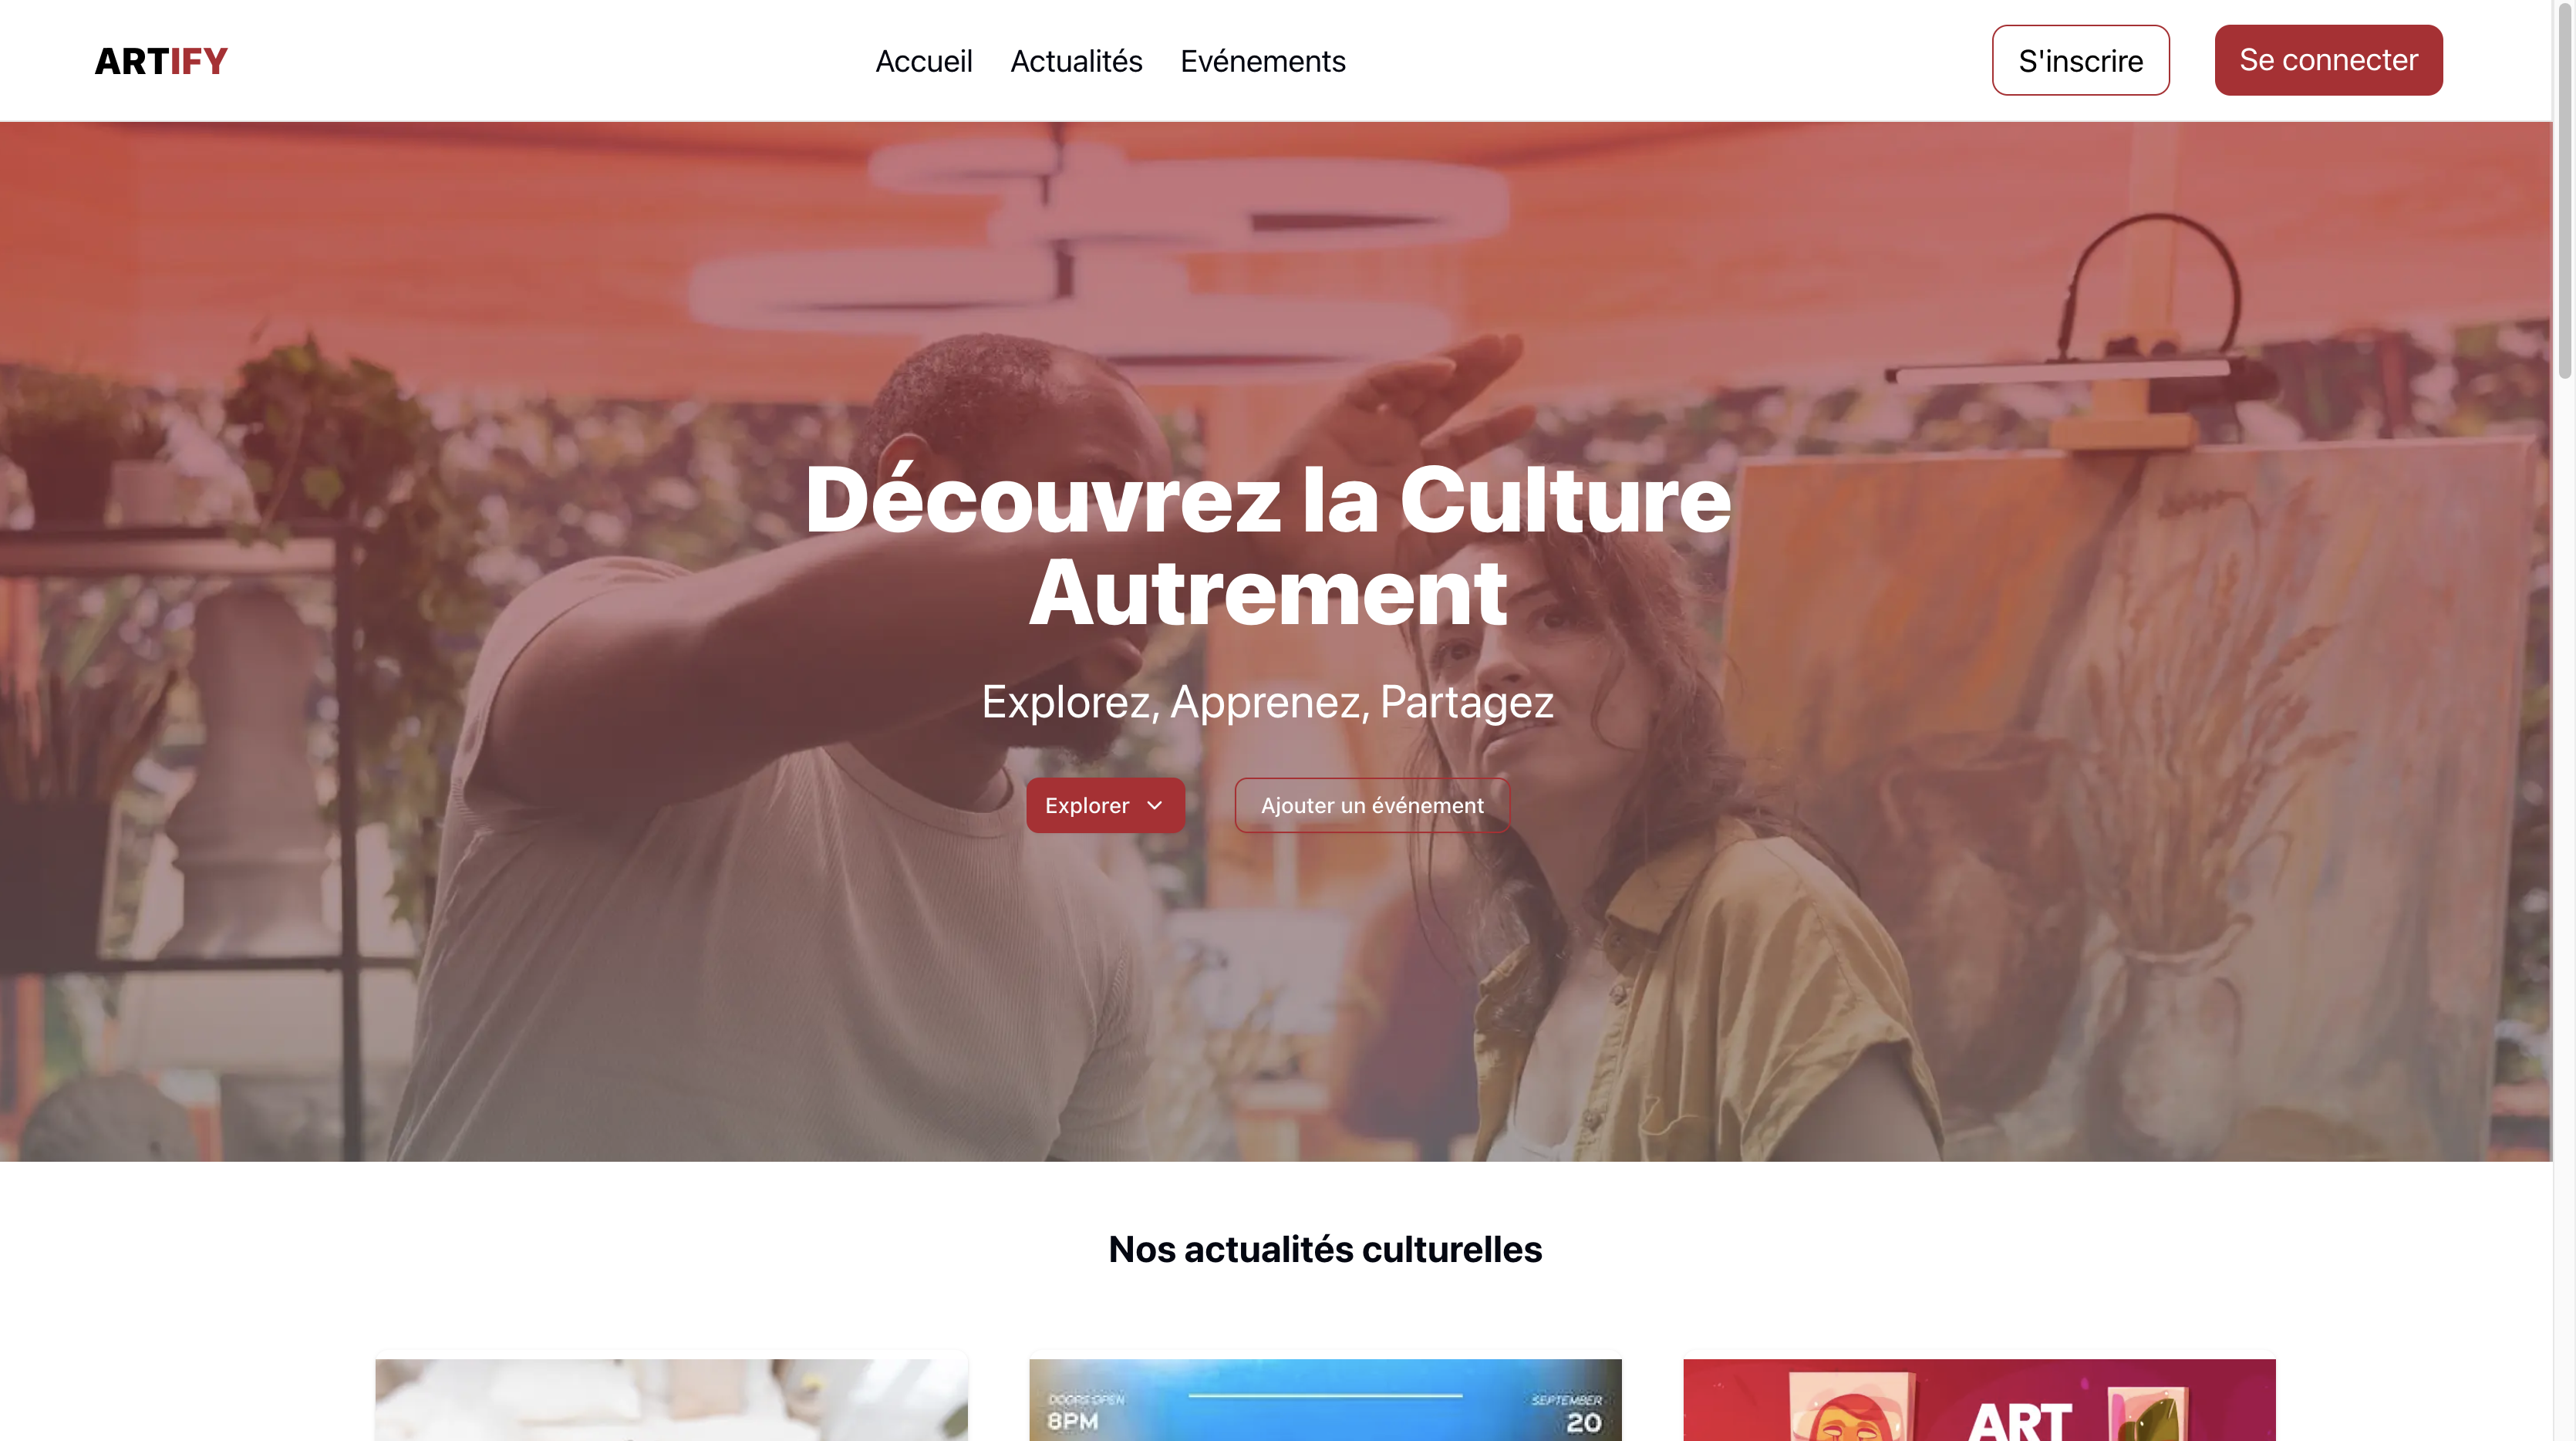Click the vertical scrollbar thumb
The width and height of the screenshot is (2576, 1441).
click(x=2564, y=190)
